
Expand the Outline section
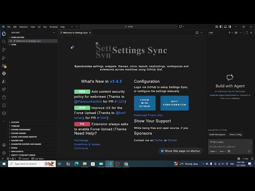click(x=33, y=122)
